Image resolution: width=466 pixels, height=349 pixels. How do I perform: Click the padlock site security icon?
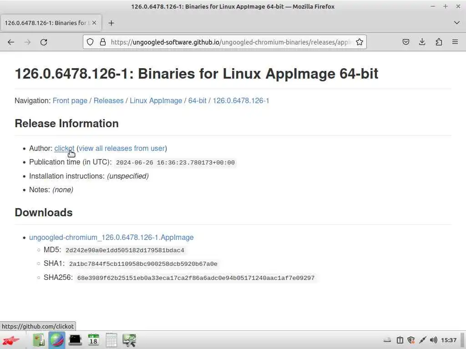point(103,42)
